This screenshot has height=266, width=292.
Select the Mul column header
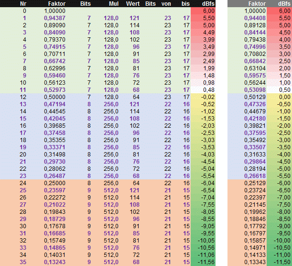(x=114, y=4)
